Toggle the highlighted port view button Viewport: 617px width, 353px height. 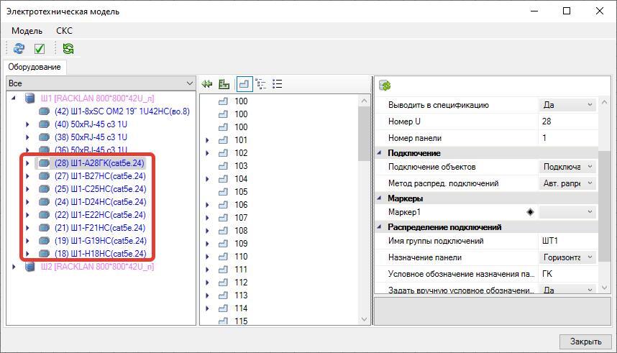(x=244, y=84)
